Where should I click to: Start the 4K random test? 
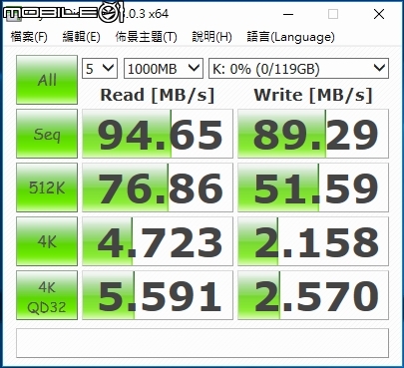(47, 241)
